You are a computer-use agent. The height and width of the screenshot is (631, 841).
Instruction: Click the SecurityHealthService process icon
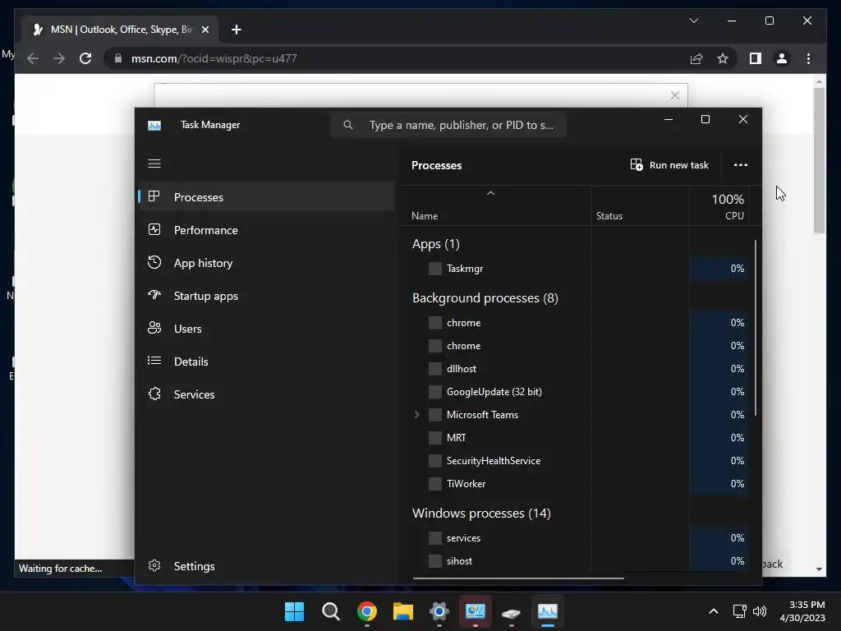[x=435, y=460]
